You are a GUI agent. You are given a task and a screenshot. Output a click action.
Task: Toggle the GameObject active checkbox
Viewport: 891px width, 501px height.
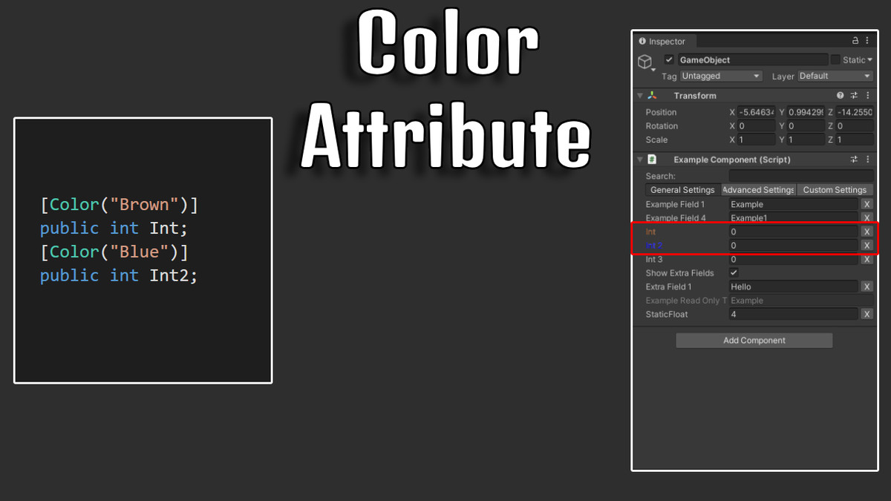coord(669,60)
